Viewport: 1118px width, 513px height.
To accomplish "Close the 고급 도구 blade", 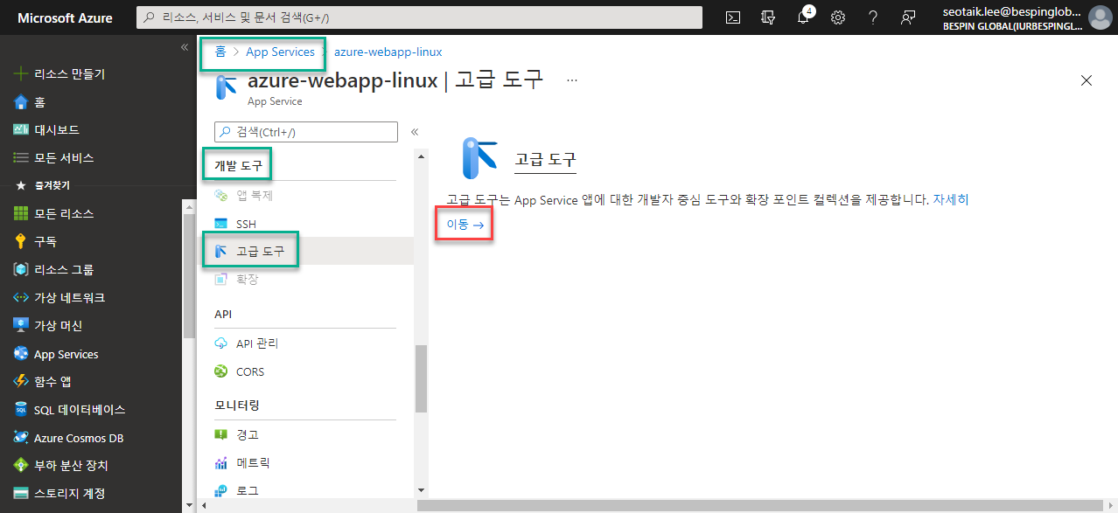I will tap(1087, 80).
